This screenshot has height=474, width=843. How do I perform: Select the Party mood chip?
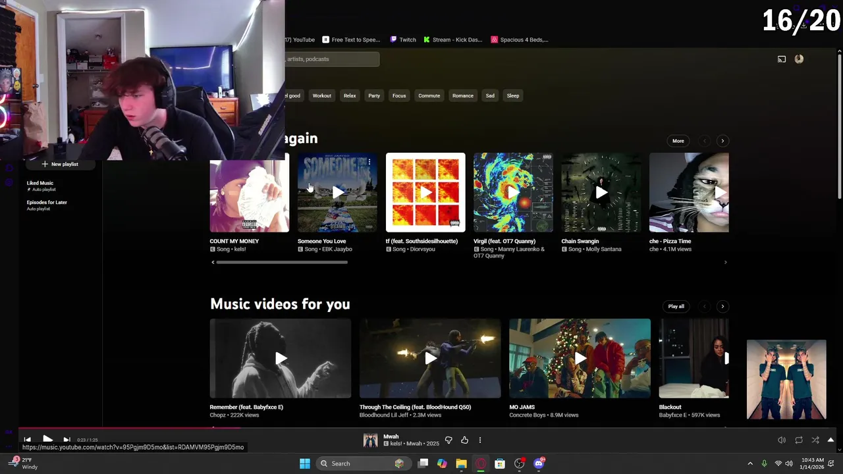tap(374, 95)
